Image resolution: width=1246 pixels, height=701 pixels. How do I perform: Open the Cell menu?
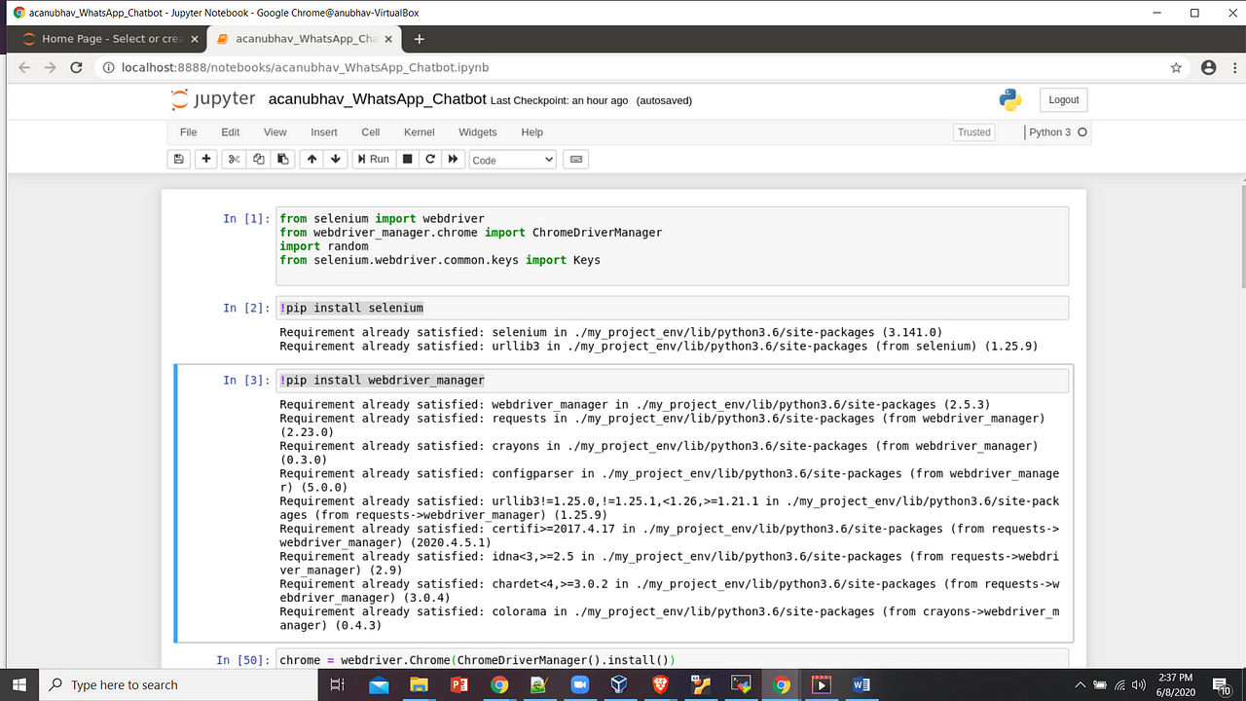[371, 132]
